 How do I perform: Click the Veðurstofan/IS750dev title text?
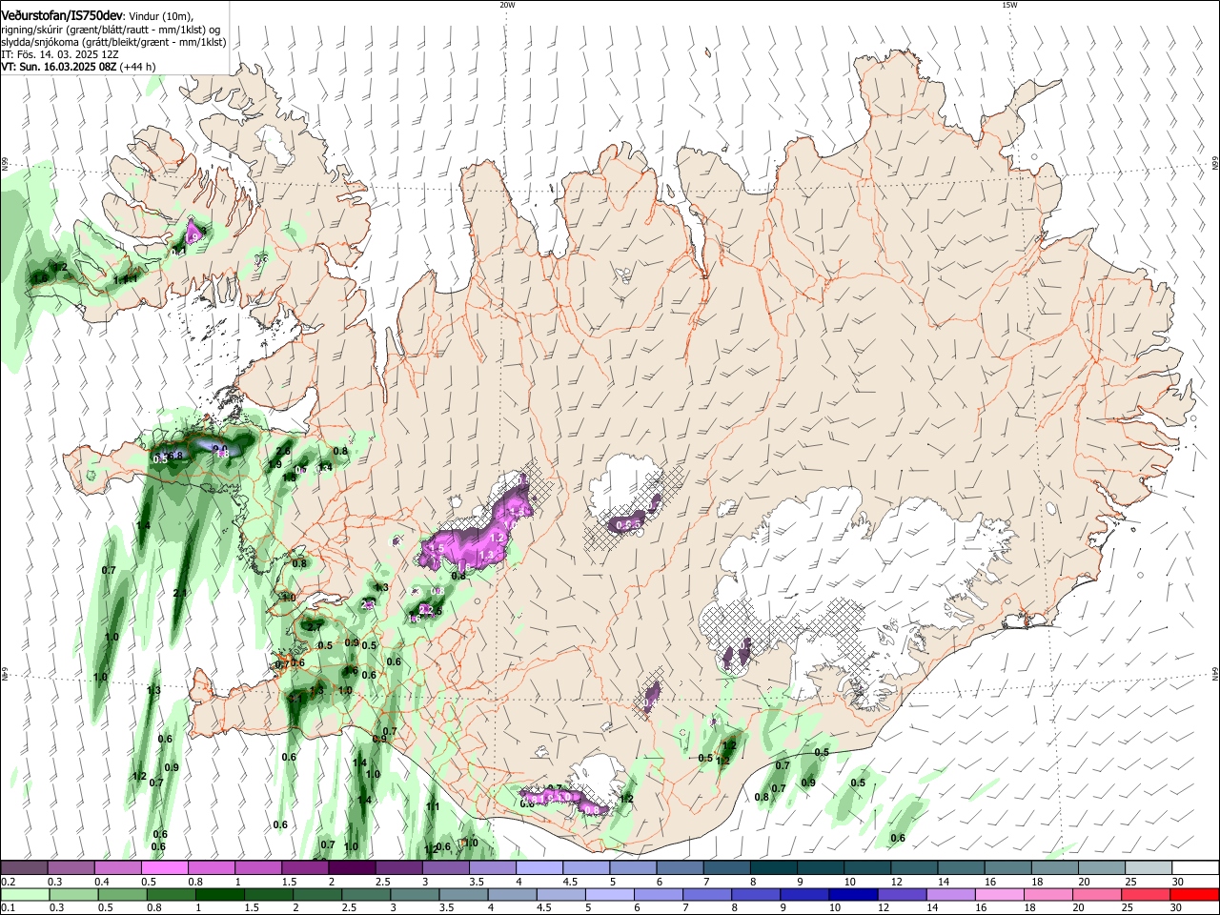pos(61,16)
